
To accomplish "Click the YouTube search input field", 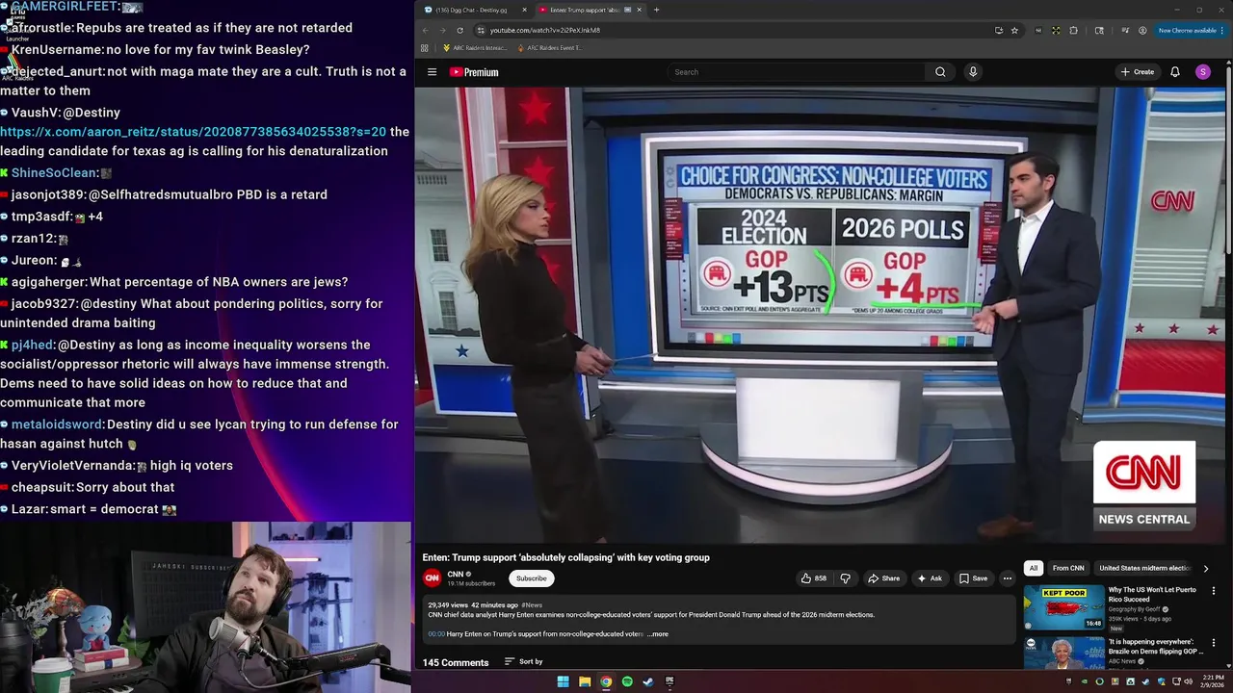I will coord(797,72).
